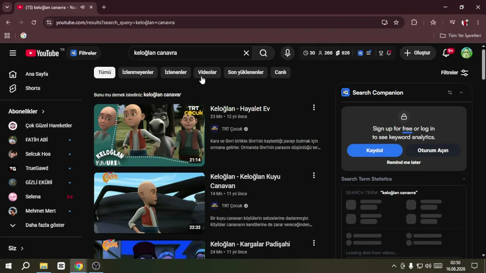Viewport: 486px width, 273px height.
Task: Open the TRT Çocuk channel under Hayalet Ev
Action: [232, 129]
